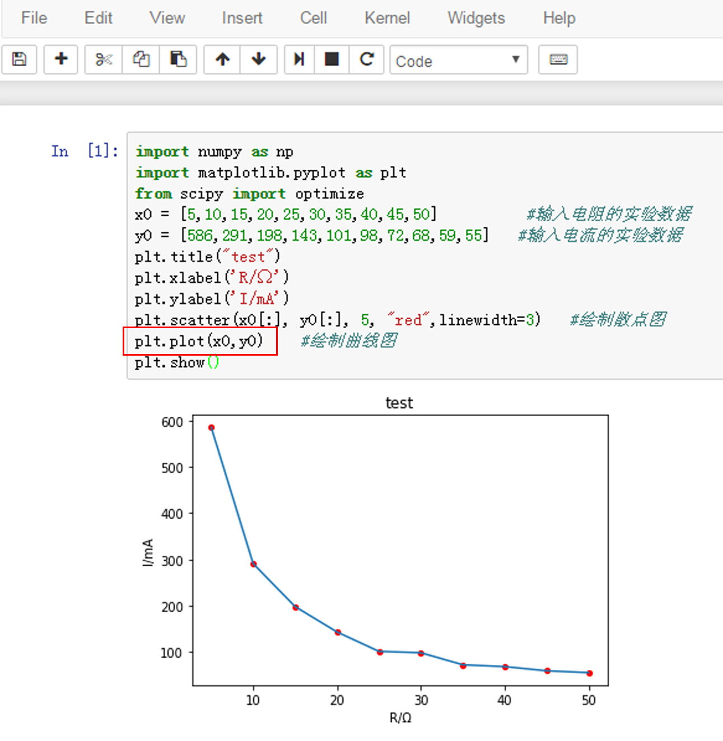Open the File menu

(34, 18)
